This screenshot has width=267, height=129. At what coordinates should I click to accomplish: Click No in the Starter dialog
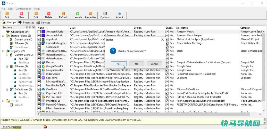[x=137, y=64]
